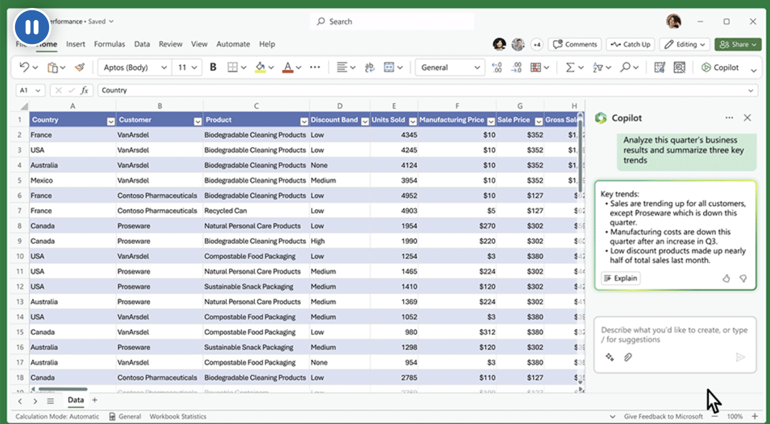Toggle Bold formatting
The image size is (770, 424).
coord(213,67)
